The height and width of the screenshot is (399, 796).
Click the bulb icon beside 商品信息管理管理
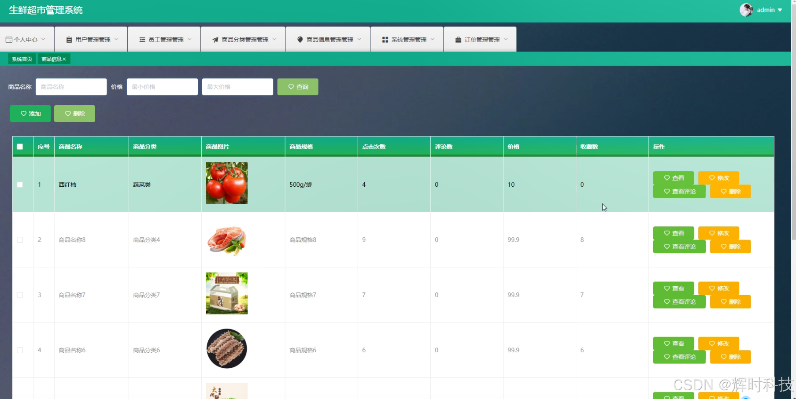pyautogui.click(x=300, y=40)
